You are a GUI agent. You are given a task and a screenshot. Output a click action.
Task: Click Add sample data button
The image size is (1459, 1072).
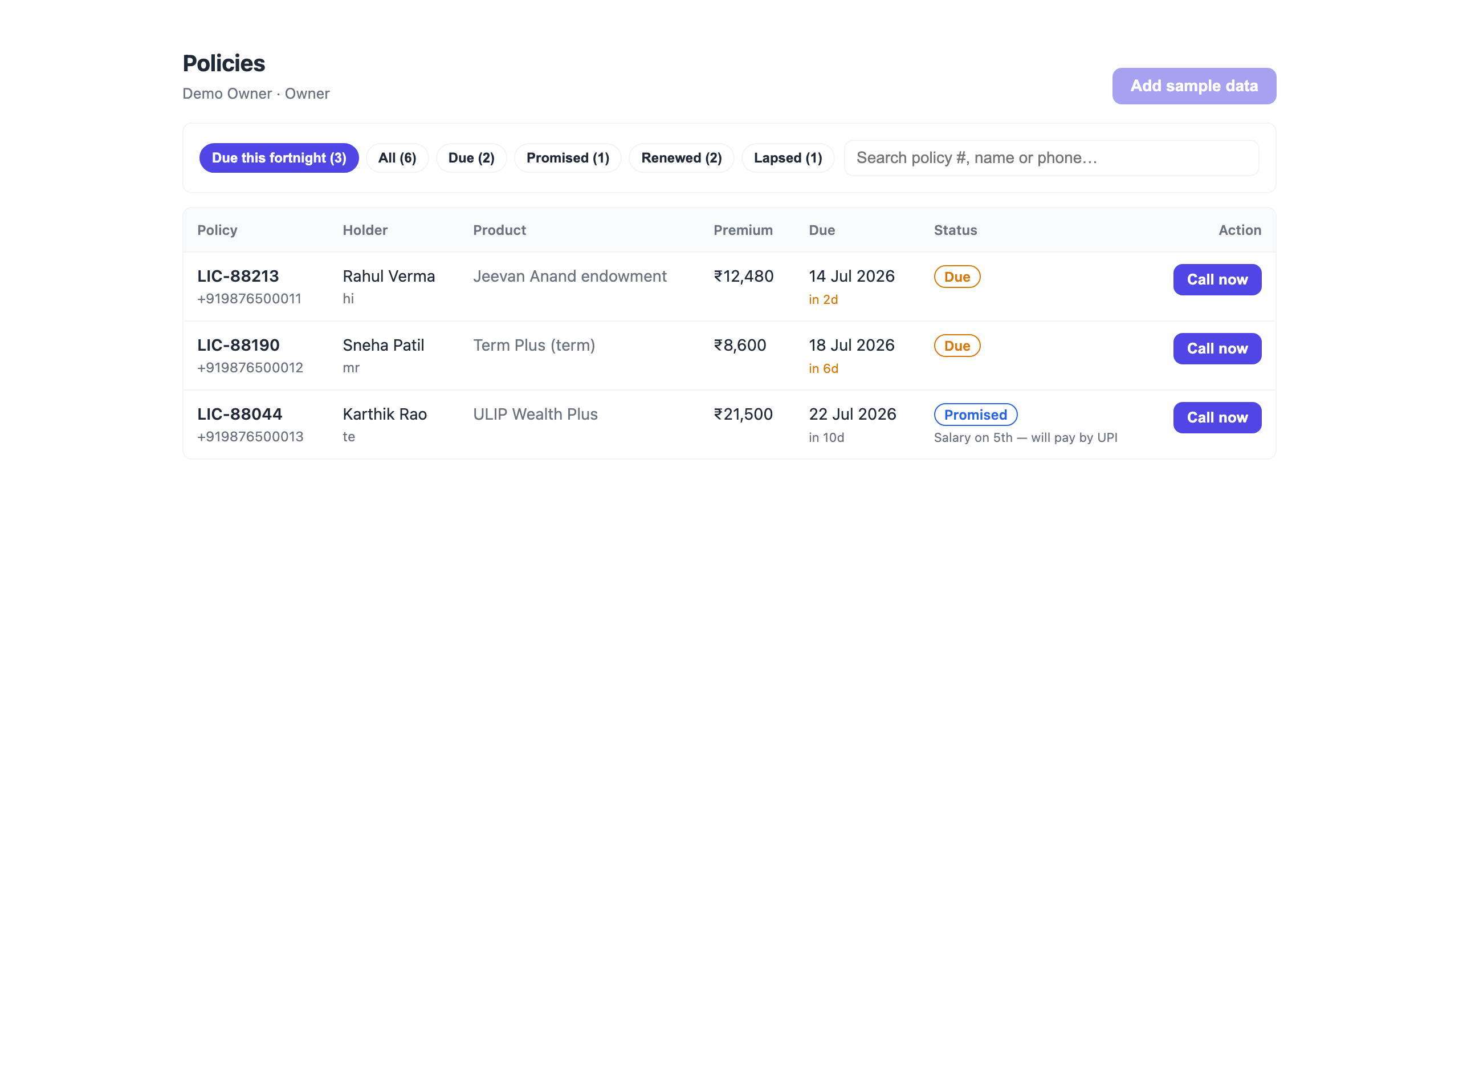click(x=1194, y=86)
